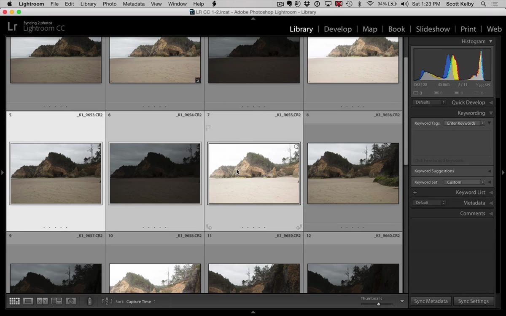Viewport: 506px width, 316px height.
Task: Open Keyword Set Custom dropdown
Action: pyautogui.click(x=465, y=182)
